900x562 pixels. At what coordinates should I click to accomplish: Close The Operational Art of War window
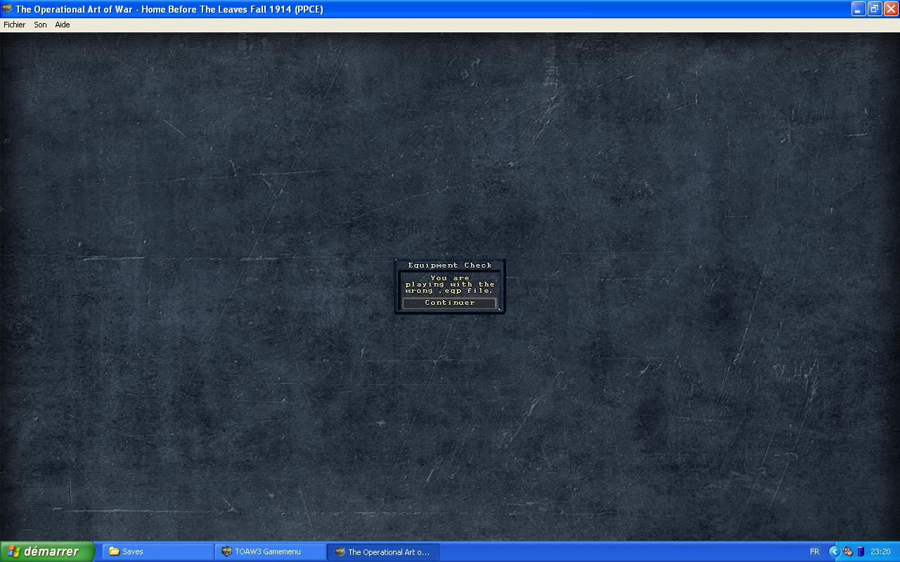click(890, 9)
